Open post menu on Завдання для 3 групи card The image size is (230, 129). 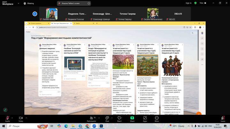(182, 45)
